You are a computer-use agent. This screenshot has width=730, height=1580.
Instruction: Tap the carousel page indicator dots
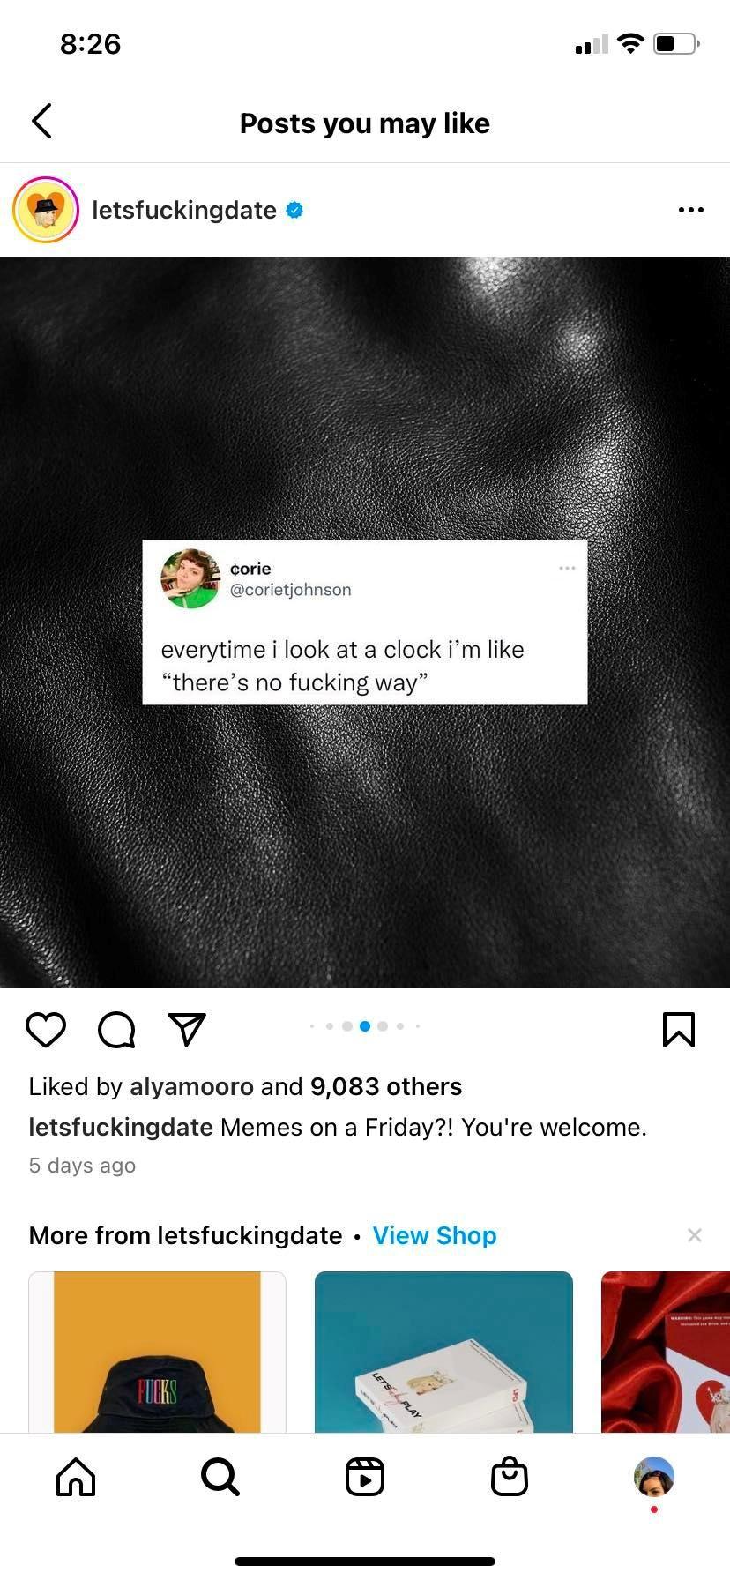click(x=365, y=1026)
